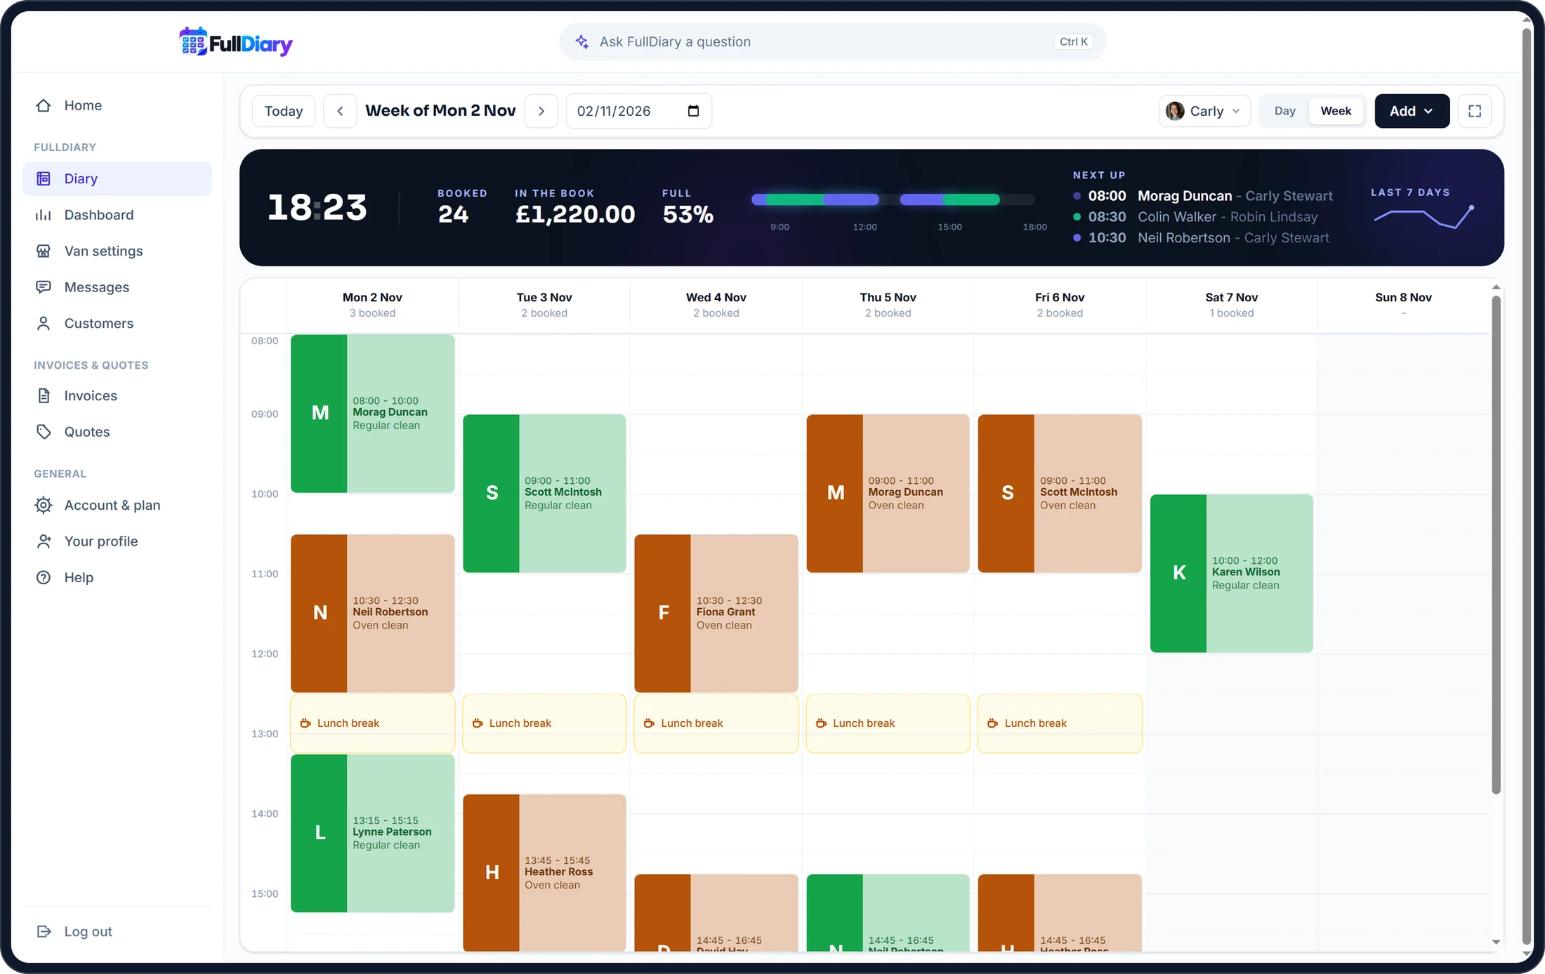The image size is (1545, 974).
Task: Click the Account & plan gear icon
Action: (44, 505)
